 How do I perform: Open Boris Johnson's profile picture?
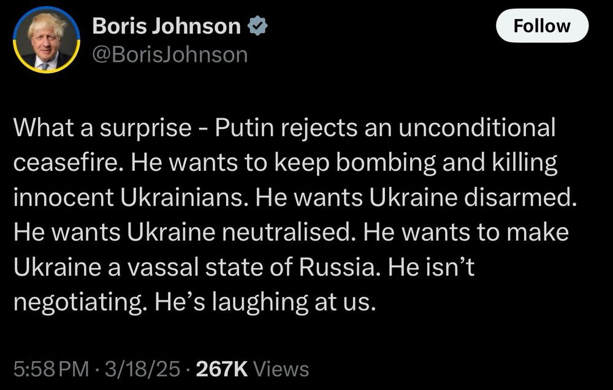coord(47,40)
